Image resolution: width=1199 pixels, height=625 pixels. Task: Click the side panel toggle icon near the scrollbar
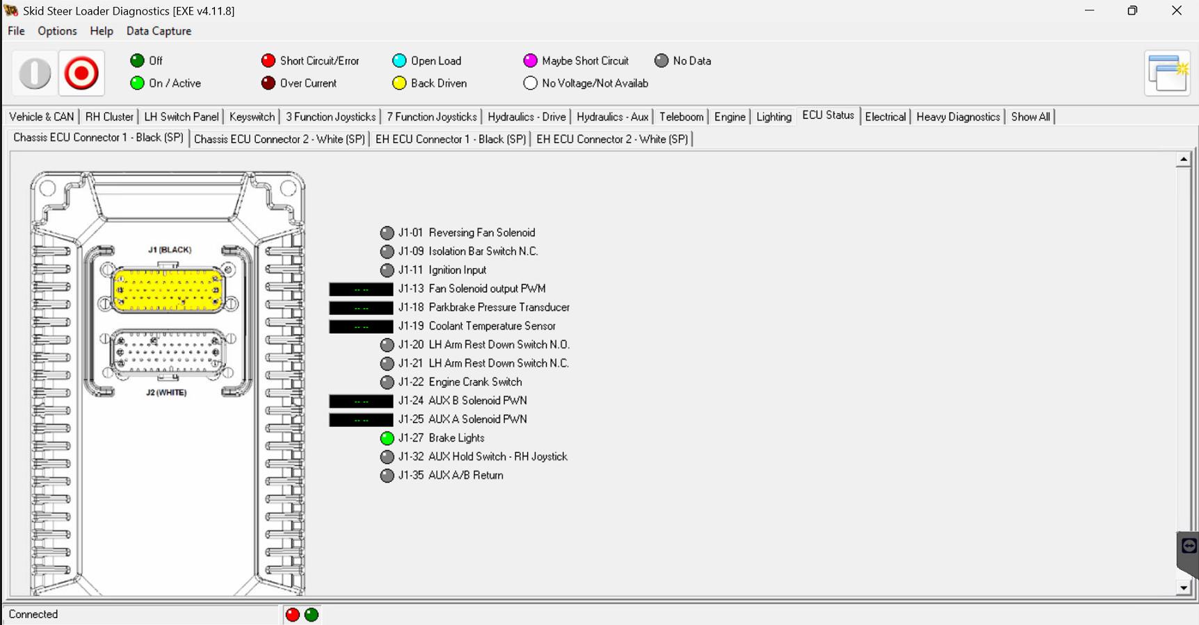(1189, 546)
